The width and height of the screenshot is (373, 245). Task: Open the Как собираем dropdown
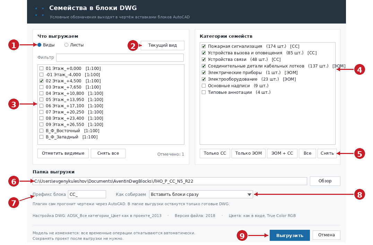coord(201,194)
